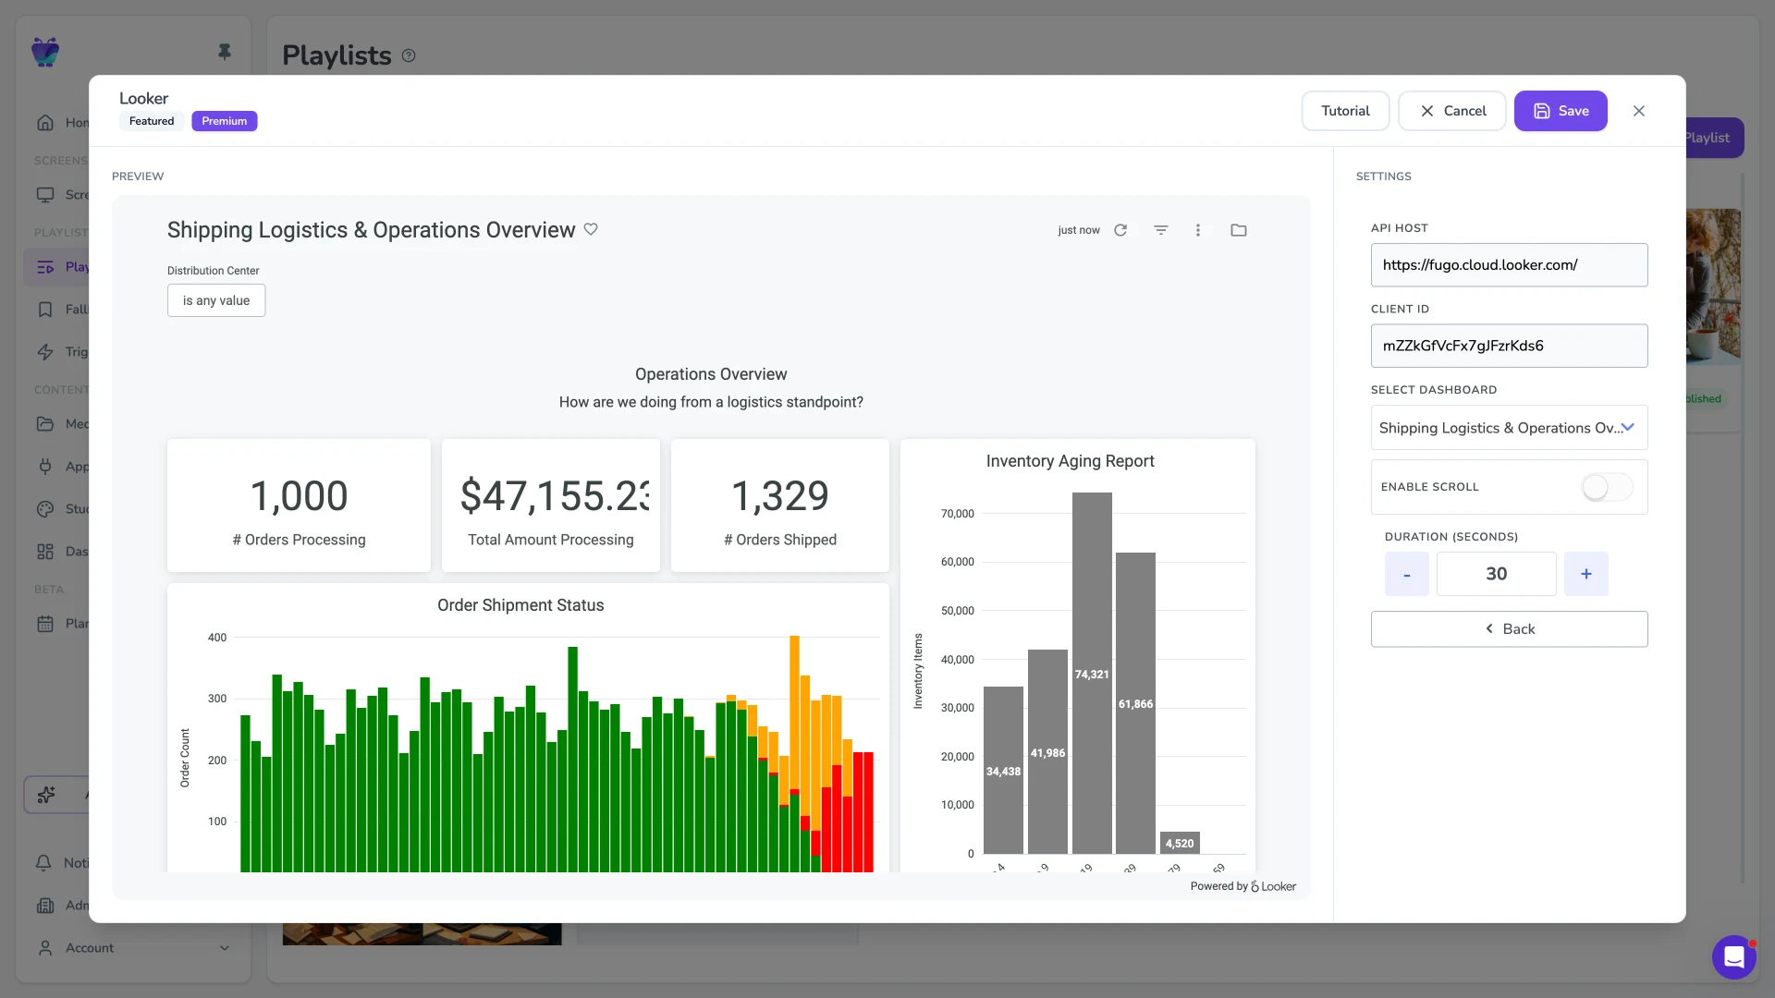The width and height of the screenshot is (1775, 998).
Task: Open Screens monitor icon in sidebar
Action: click(x=45, y=195)
